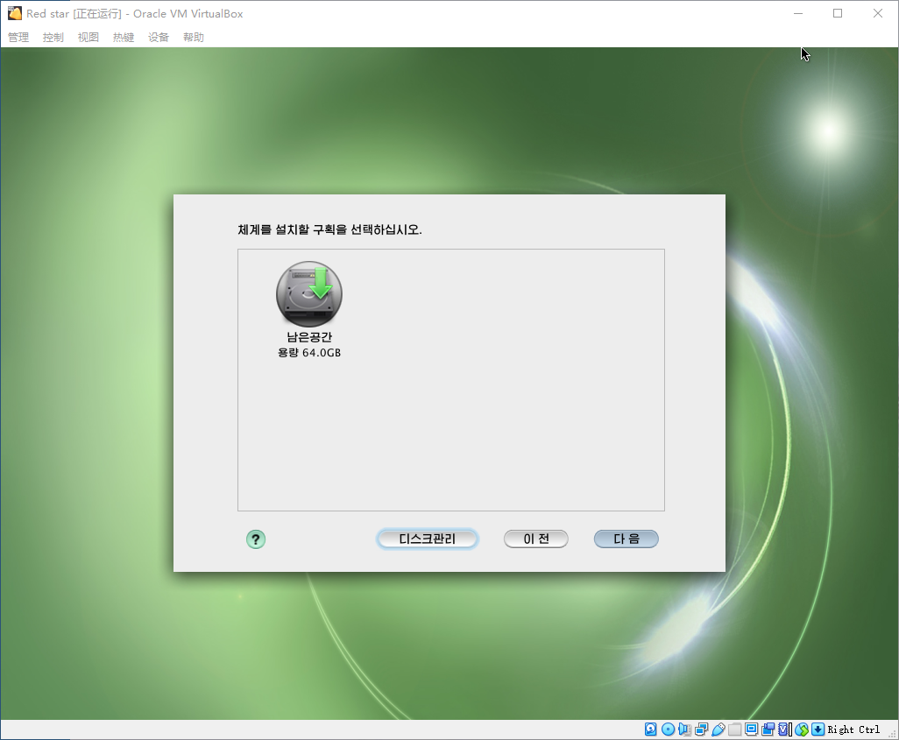The width and height of the screenshot is (899, 740).
Task: Click the CPU virtualization V chip icon
Action: pos(783,729)
